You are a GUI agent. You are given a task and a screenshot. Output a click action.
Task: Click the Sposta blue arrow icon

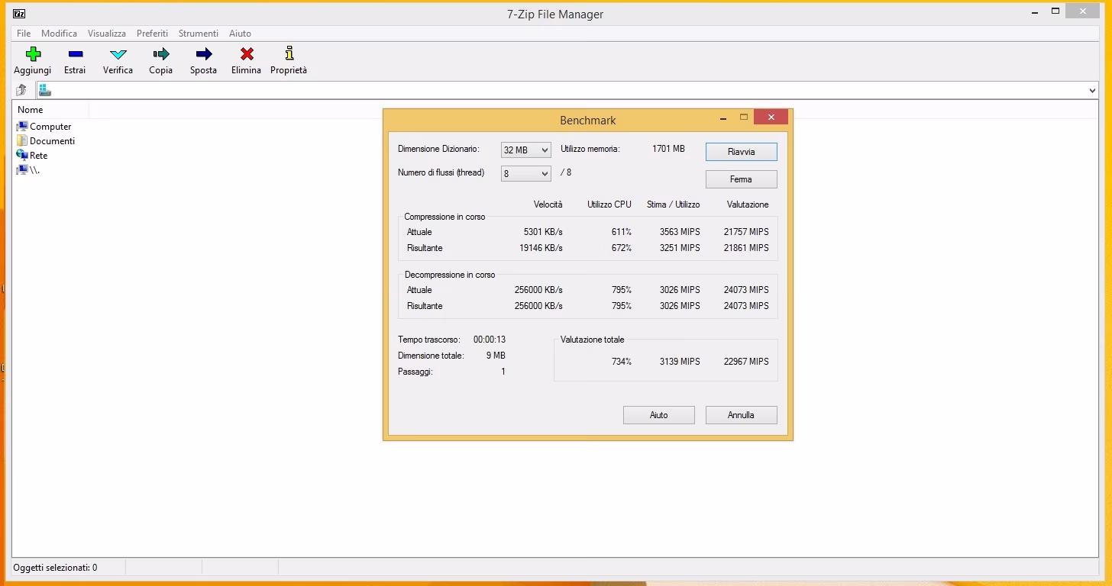pos(203,53)
